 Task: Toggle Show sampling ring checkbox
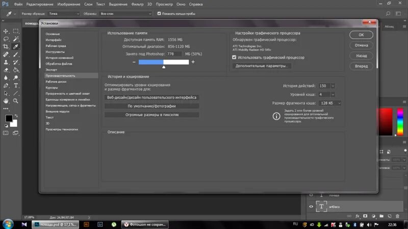click(159, 14)
